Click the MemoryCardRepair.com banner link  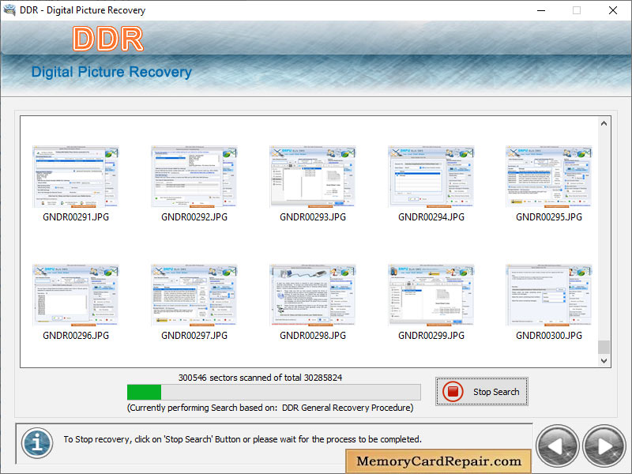pyautogui.click(x=438, y=461)
